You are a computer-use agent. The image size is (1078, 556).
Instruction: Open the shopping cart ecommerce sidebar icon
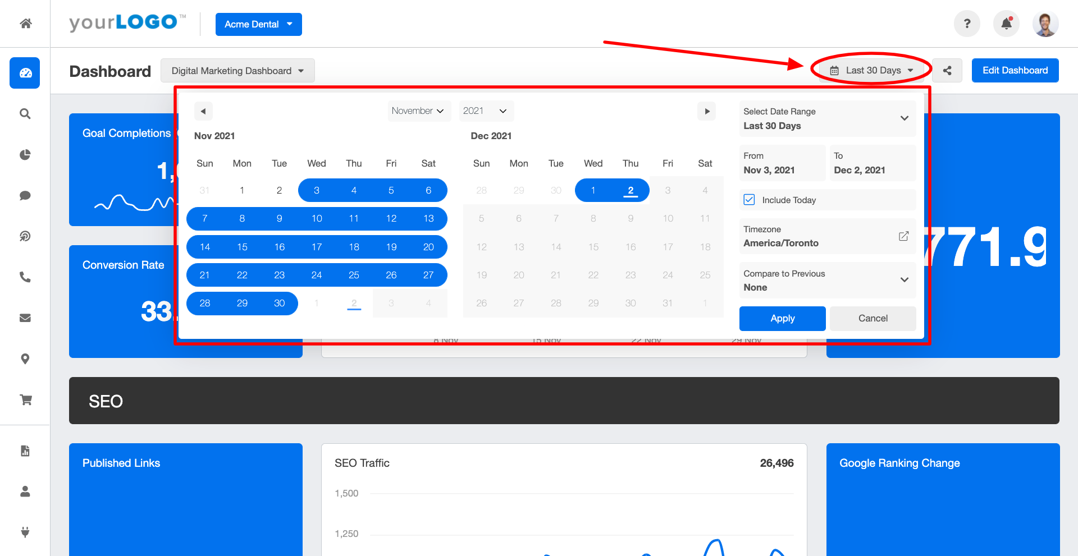click(25, 399)
